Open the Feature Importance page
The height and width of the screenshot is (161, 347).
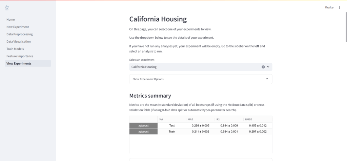point(20,56)
